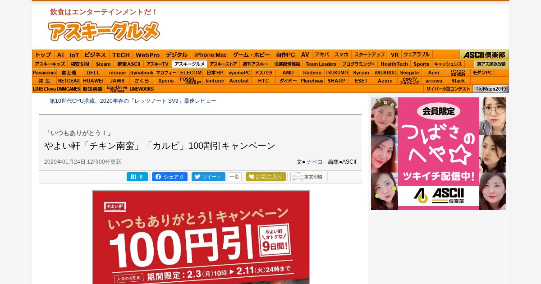Click the Hatena bookmark B! button
541x284 pixels.
click(137, 177)
